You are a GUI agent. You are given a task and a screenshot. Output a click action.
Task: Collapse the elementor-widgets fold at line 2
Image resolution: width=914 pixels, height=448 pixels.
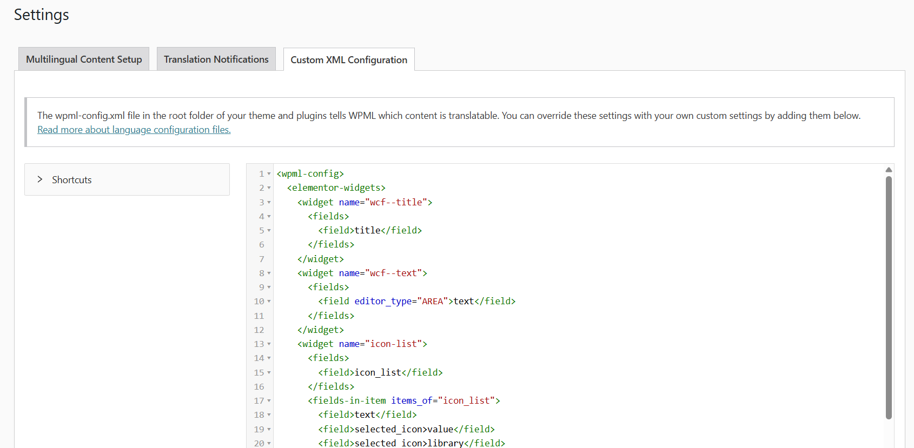click(x=269, y=188)
